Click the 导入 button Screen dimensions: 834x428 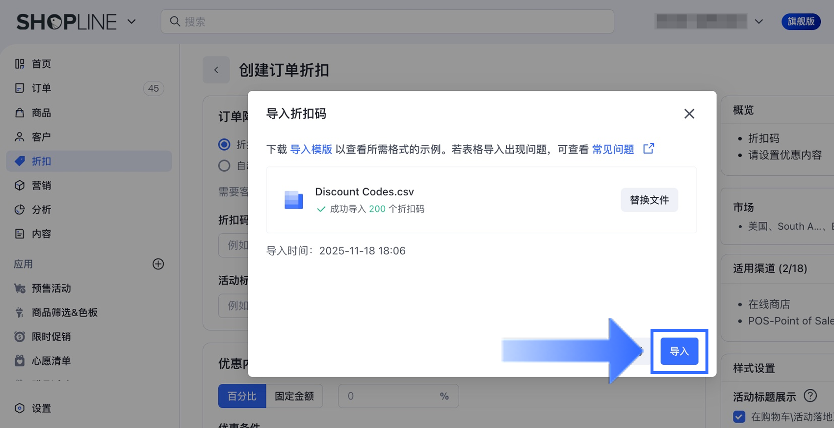click(679, 351)
